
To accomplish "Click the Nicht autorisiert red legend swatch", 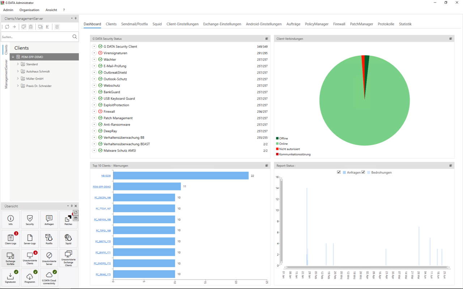I will (277, 149).
